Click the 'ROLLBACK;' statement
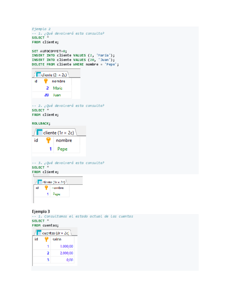 (41, 124)
